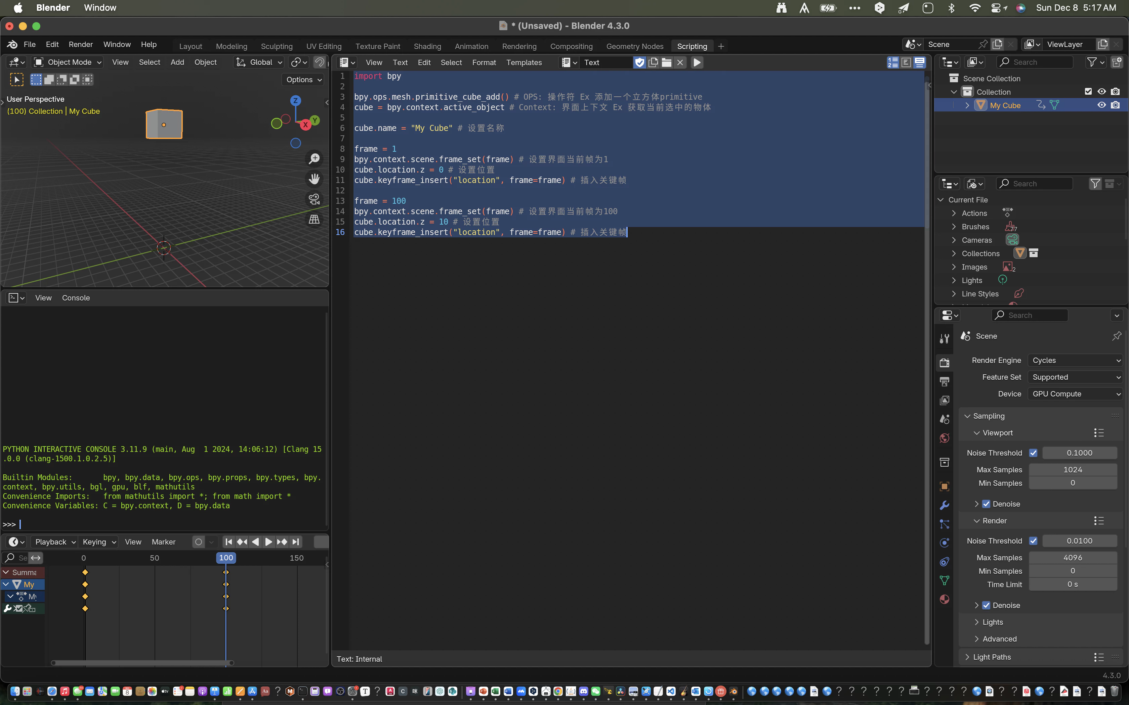Open the Output properties tab icon

(945, 382)
